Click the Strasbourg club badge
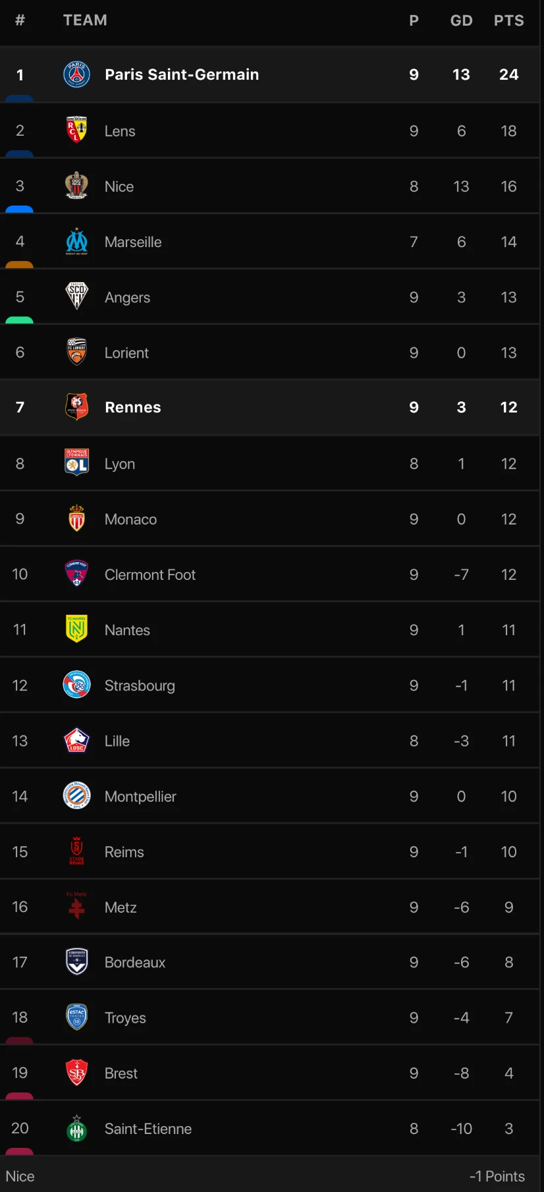The image size is (544, 1192). pos(76,685)
